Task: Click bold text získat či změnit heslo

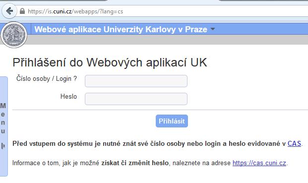Action: click(135, 163)
